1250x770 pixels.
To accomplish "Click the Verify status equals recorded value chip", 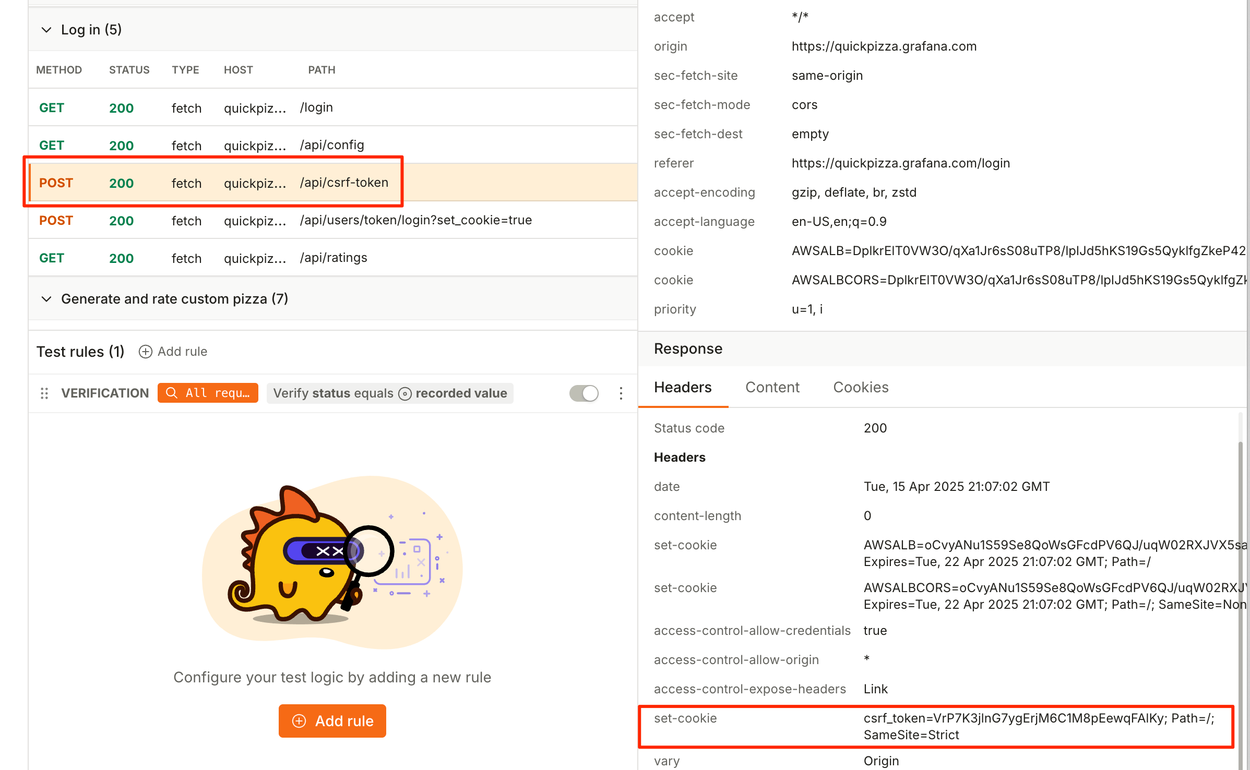I will pyautogui.click(x=390, y=393).
